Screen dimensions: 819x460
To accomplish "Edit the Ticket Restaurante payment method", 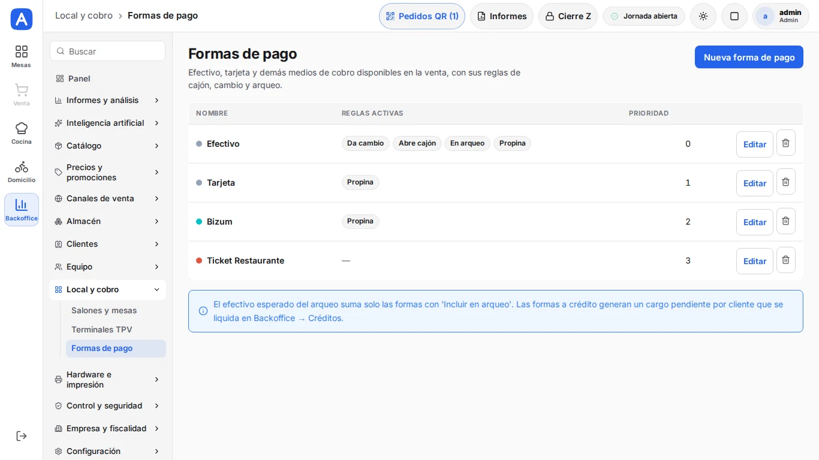I will click(x=755, y=261).
